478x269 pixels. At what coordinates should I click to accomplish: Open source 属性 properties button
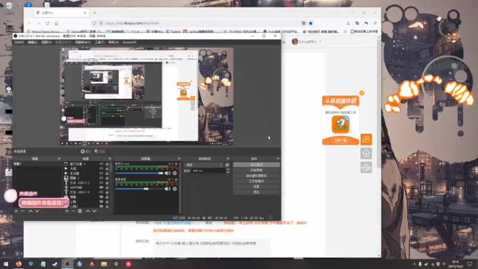(x=85, y=151)
